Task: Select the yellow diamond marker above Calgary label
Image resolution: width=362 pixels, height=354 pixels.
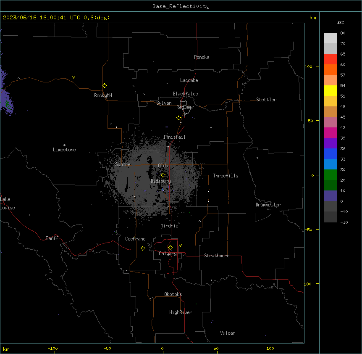Action: [x=170, y=248]
